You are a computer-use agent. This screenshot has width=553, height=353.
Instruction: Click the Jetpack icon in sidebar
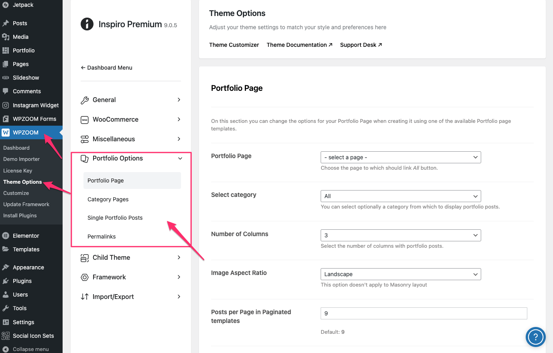click(x=6, y=5)
